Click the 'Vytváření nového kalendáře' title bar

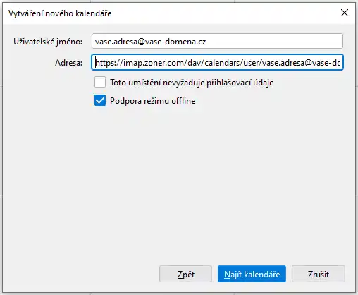point(60,13)
